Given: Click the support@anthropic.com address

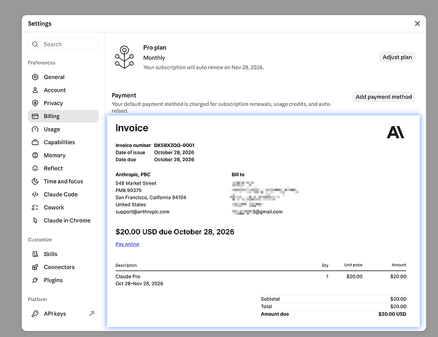Looking at the screenshot, I should [x=142, y=212].
